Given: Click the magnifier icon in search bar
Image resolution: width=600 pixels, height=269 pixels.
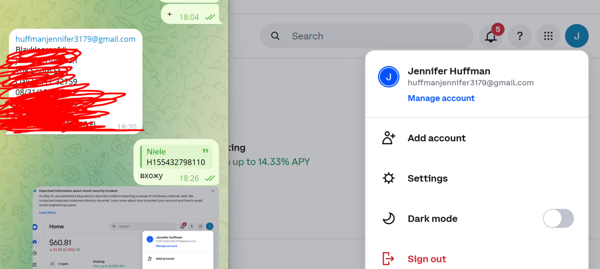Looking at the screenshot, I should click(275, 36).
